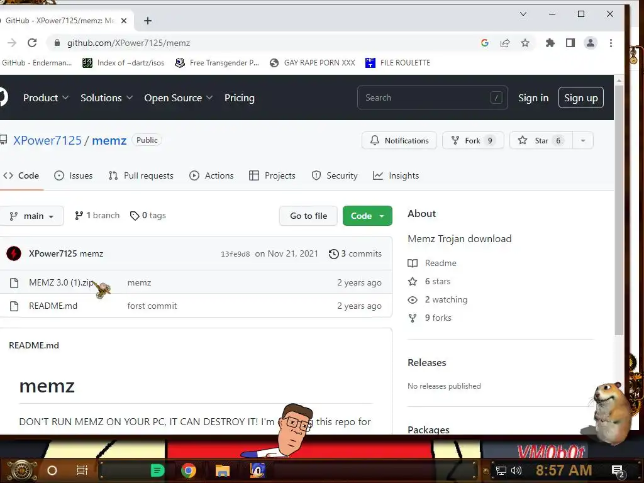Open the green Code dropdown
Screen dimensions: 644x483
(367, 216)
